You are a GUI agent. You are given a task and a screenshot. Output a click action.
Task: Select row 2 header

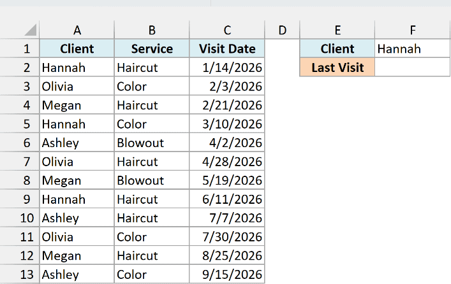click(20, 67)
